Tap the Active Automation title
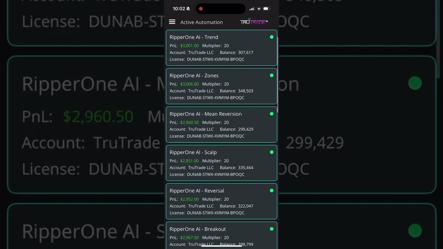Image resolution: width=443 pixels, height=249 pixels. pos(201,22)
